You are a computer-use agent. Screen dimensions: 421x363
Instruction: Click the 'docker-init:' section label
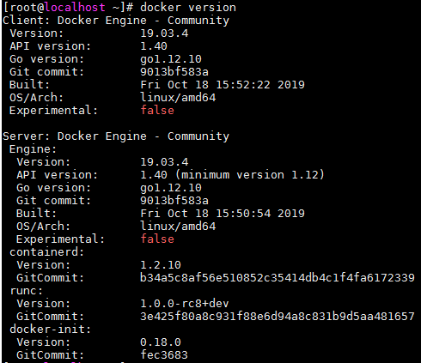pyautogui.click(x=50, y=330)
